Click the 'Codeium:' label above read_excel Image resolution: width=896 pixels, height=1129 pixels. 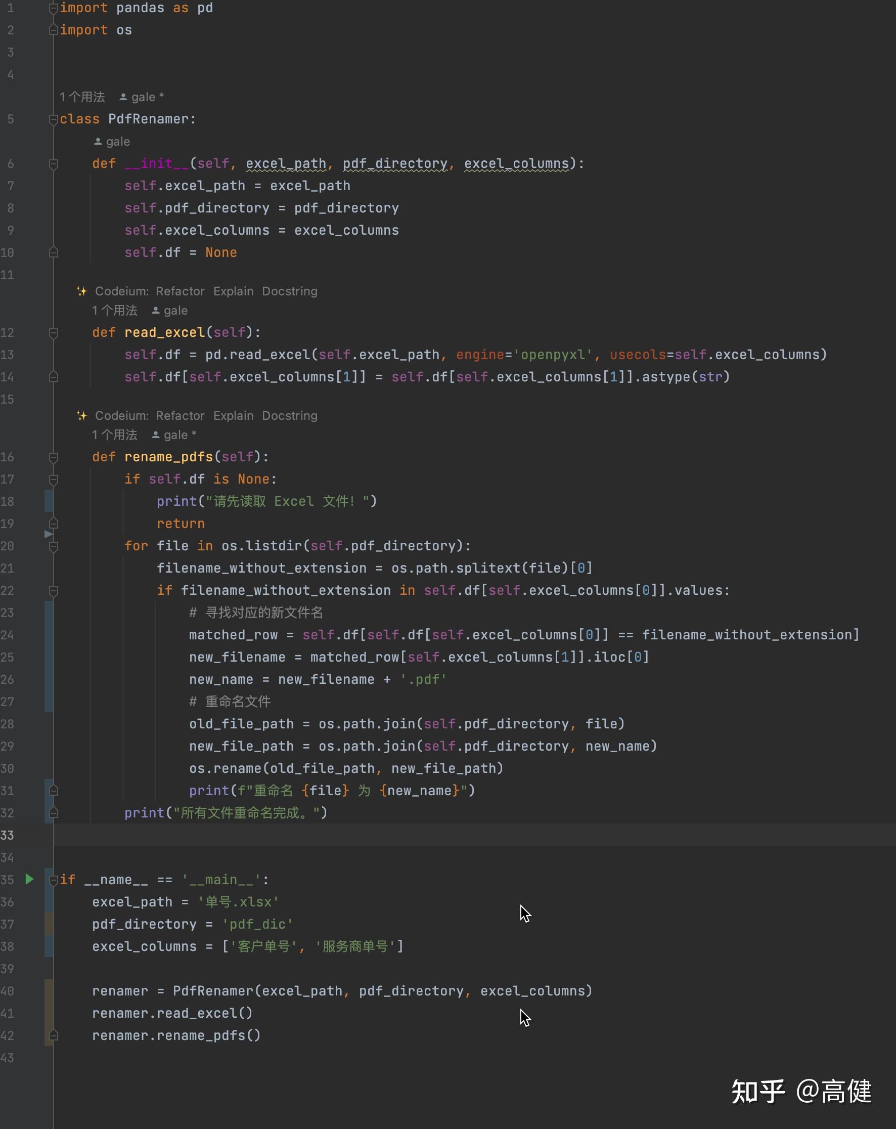coord(122,291)
